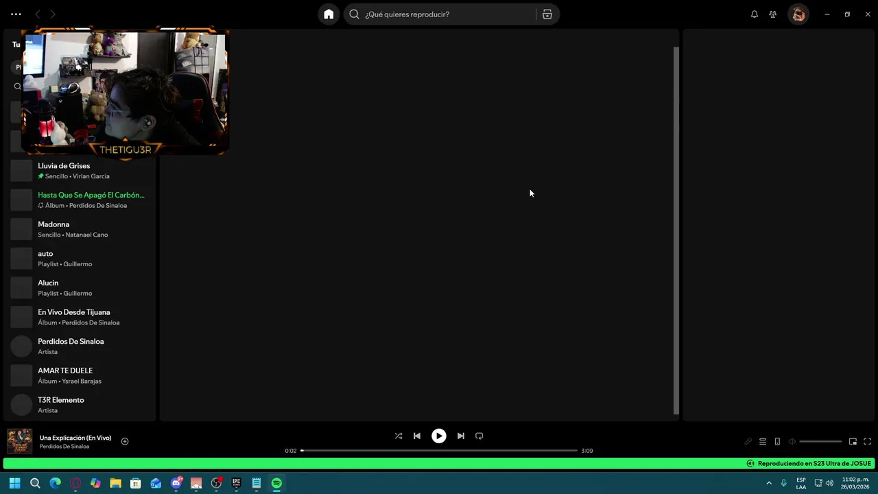Skip to next track
Image resolution: width=878 pixels, height=494 pixels.
tap(461, 436)
